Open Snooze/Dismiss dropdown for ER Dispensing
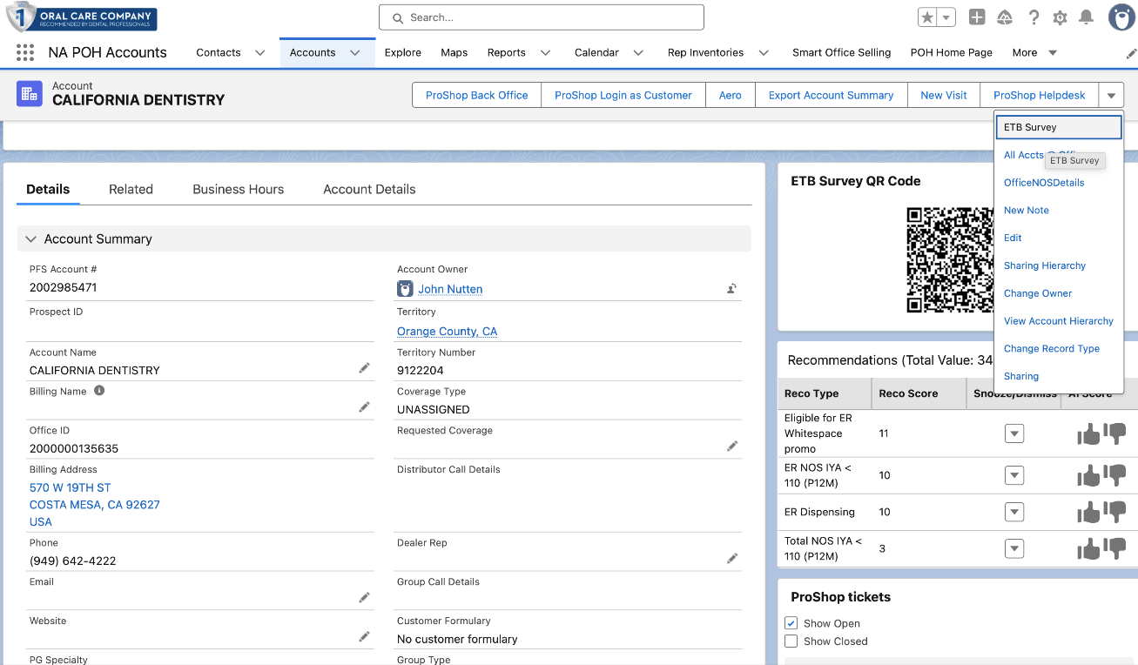Screen dimensions: 1138x665 pyautogui.click(x=1014, y=512)
